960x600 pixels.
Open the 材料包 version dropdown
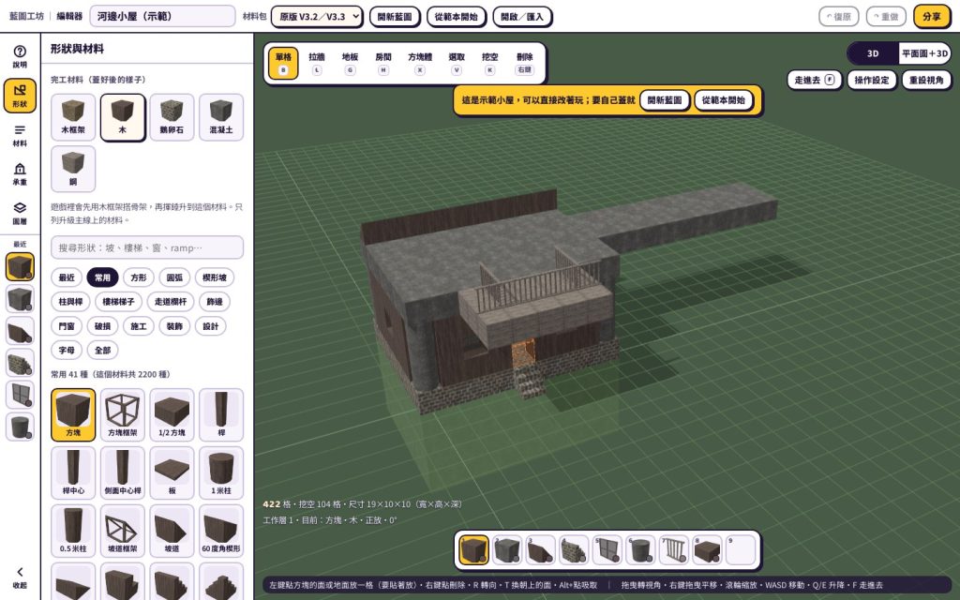point(317,17)
